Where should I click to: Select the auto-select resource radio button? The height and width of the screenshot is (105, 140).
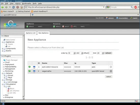pos(111,67)
